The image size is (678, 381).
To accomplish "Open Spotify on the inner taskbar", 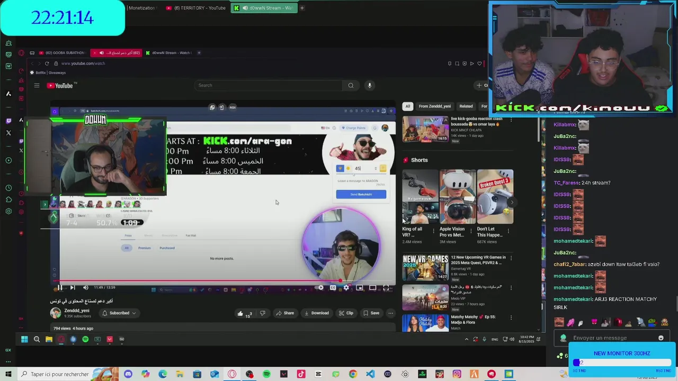I will pos(85,339).
